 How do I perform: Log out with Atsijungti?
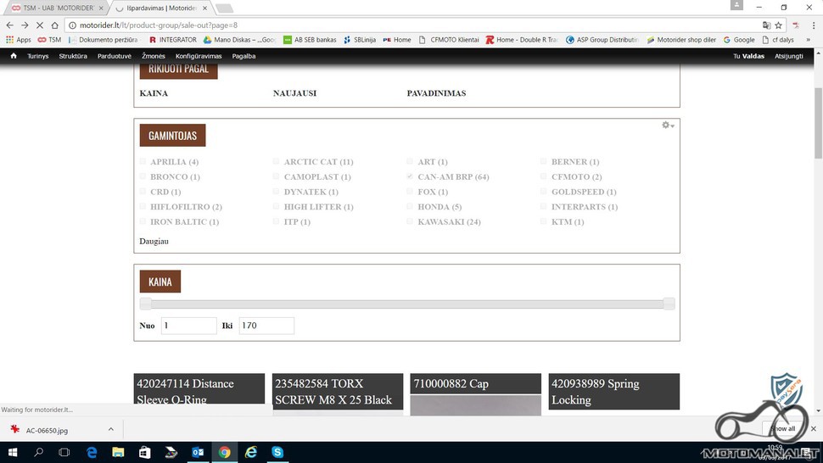788,56
